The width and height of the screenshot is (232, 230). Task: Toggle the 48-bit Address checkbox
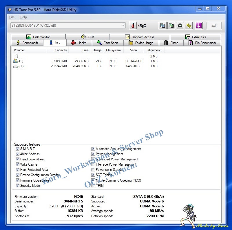(17, 154)
